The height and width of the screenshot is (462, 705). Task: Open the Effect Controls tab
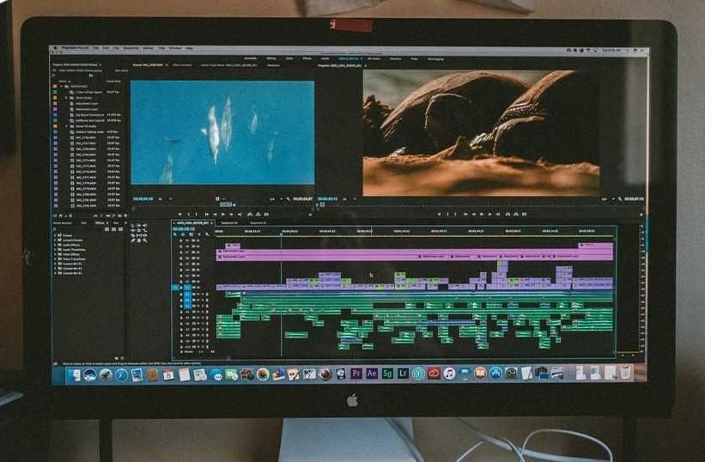tap(182, 65)
